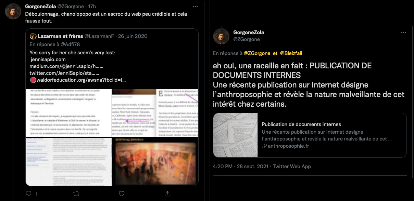Open the Lazarman et frères small avatar
The width and height of the screenshot is (414, 201).
(x=33, y=36)
